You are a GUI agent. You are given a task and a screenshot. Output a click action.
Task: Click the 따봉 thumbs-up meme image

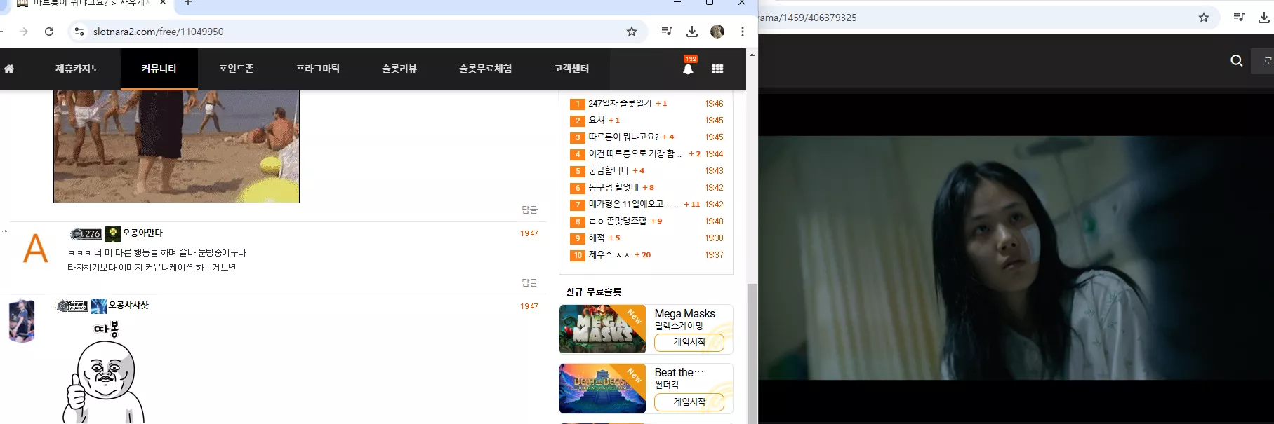[104, 372]
